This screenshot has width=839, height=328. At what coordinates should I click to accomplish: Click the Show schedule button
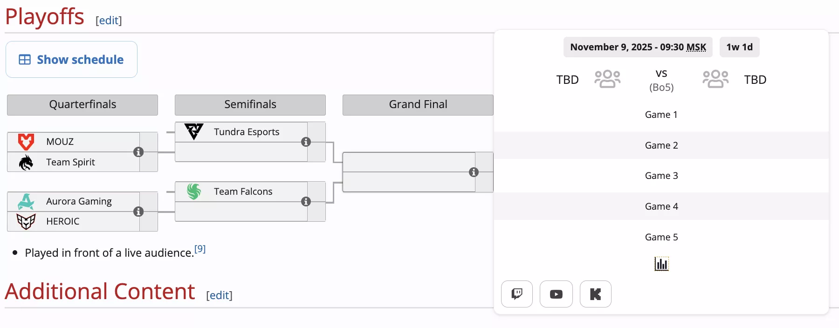(x=71, y=60)
